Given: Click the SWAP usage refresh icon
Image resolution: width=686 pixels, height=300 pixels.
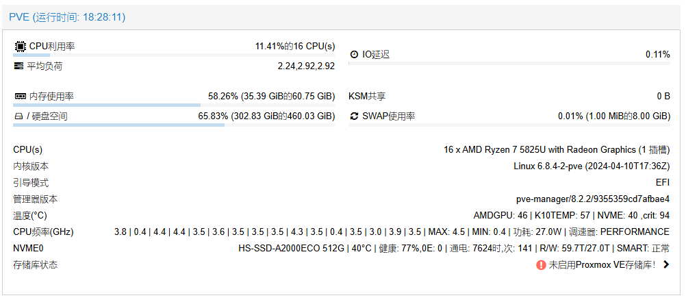Looking at the screenshot, I should (354, 116).
